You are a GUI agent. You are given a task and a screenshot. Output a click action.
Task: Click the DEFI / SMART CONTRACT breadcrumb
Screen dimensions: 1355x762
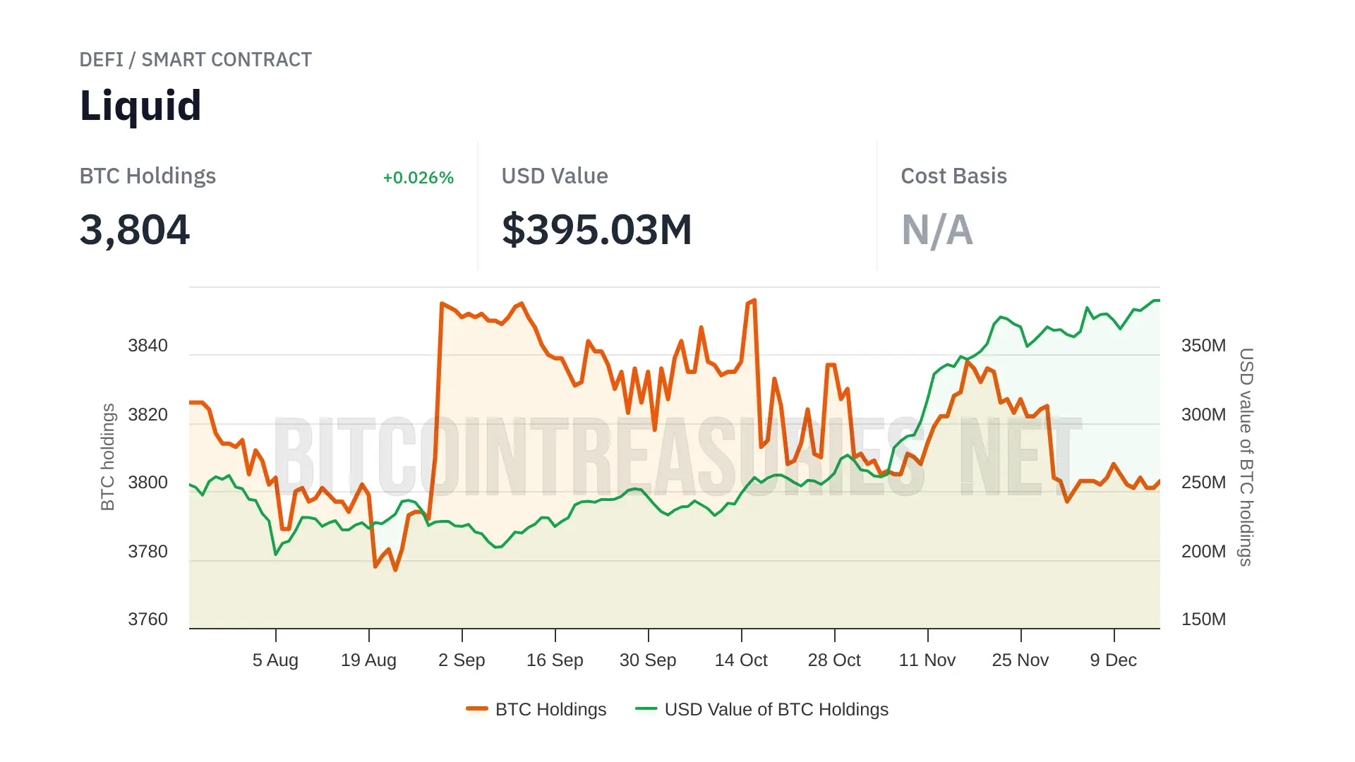pyautogui.click(x=195, y=60)
